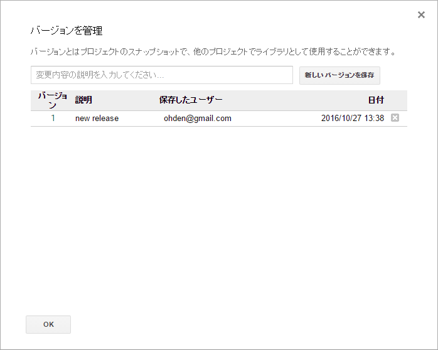The width and height of the screenshot is (438, 350).
Task: Delete version 1 using its x icon
Action: pyautogui.click(x=395, y=118)
